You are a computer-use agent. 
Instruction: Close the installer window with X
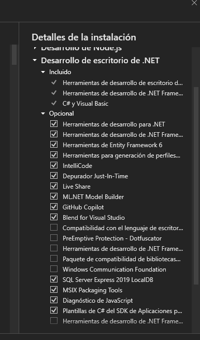[x=194, y=3]
